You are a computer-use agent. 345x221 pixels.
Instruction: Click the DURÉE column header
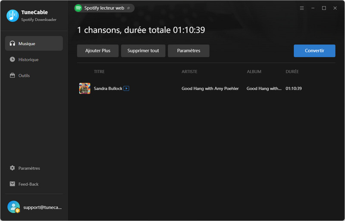pos(292,71)
